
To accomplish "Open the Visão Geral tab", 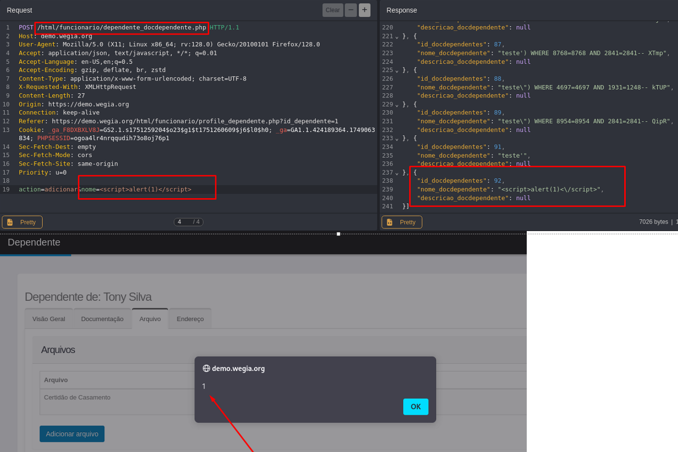I will pyautogui.click(x=49, y=319).
